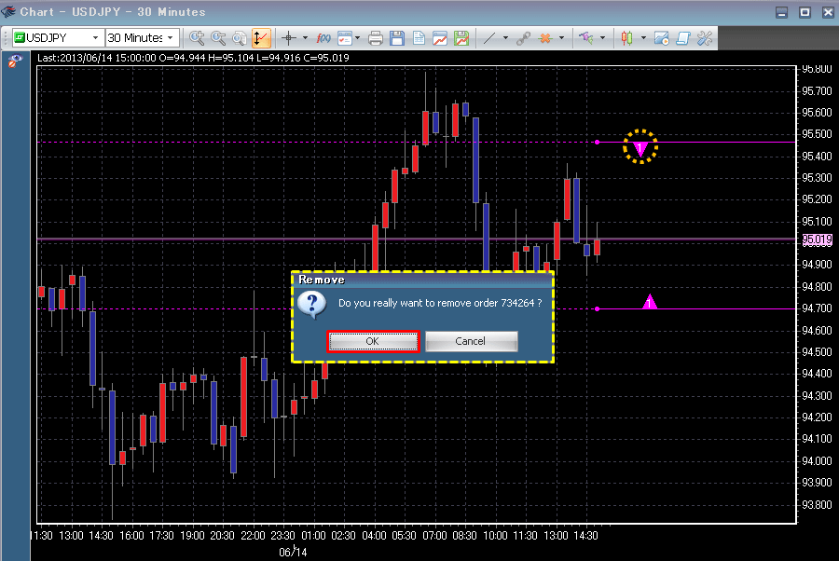Click the checklist calendar icon
The image size is (839, 561).
pos(345,38)
